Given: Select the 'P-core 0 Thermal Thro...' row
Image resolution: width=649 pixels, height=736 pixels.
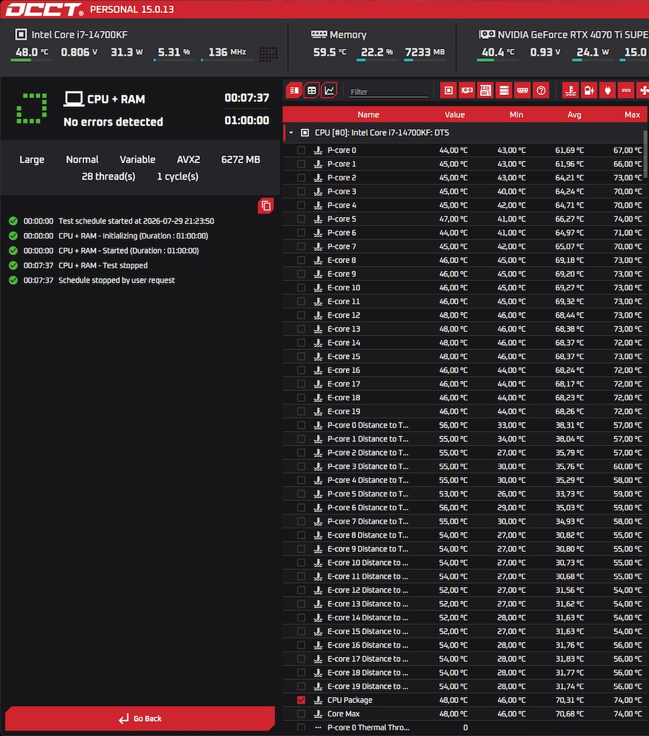Looking at the screenshot, I should (464, 727).
